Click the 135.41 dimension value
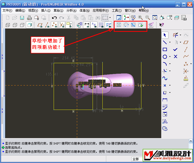This screenshot has width=194, height=163. pos(52,74)
